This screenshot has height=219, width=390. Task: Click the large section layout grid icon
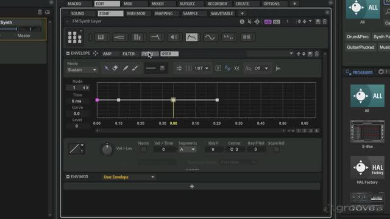click(x=74, y=38)
